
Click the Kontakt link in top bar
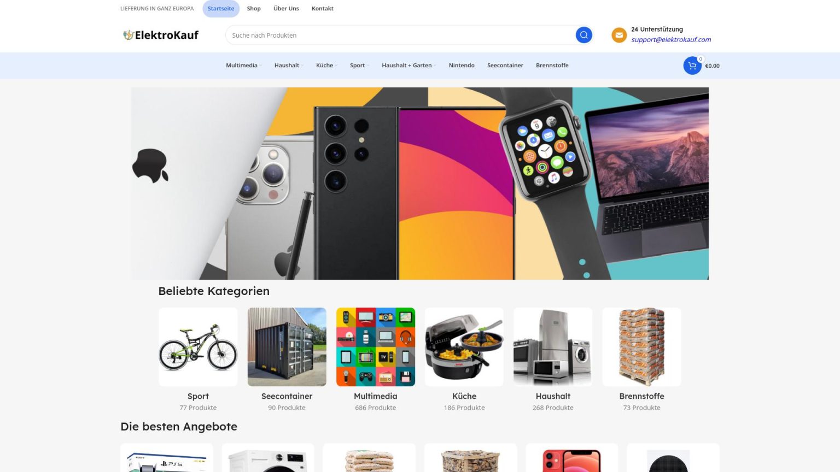(x=323, y=9)
